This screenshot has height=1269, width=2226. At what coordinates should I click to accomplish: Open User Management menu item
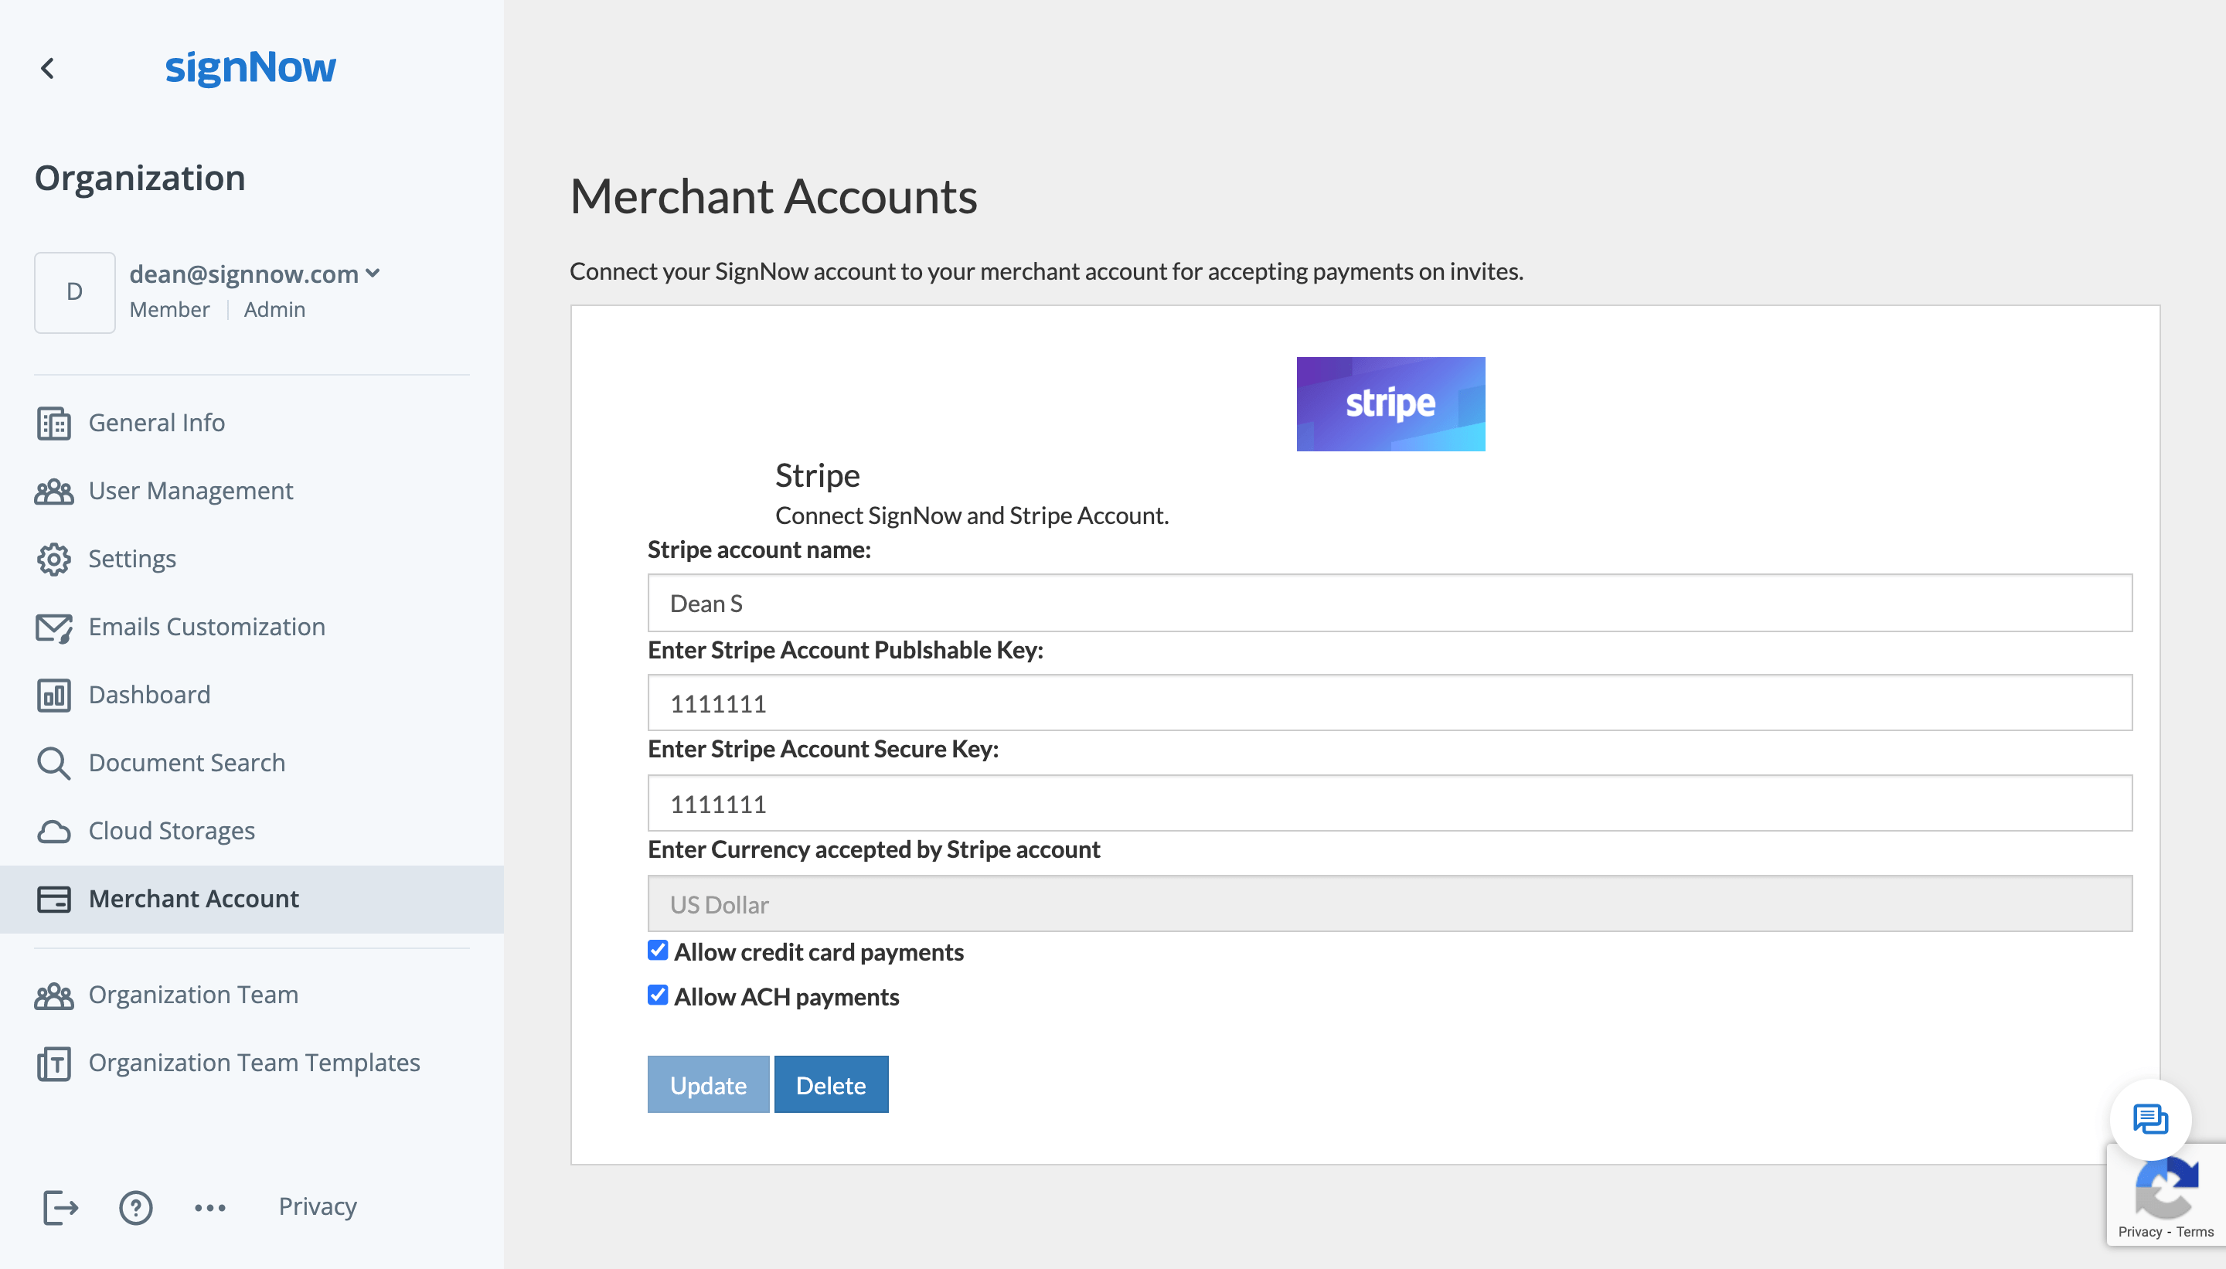point(191,491)
